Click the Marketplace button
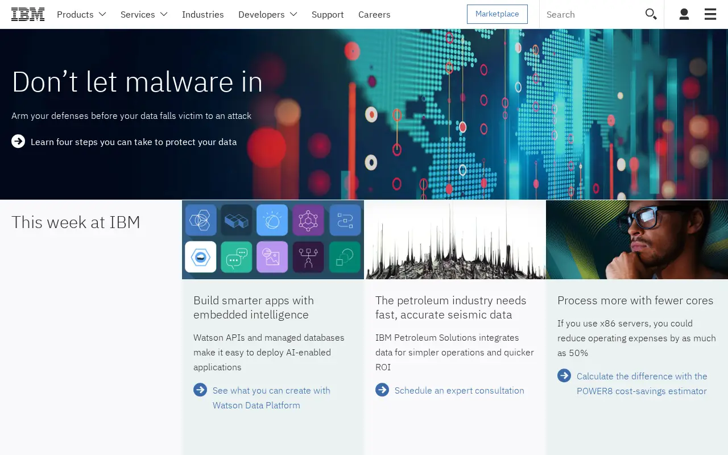This screenshot has height=455, width=728. pos(497,14)
